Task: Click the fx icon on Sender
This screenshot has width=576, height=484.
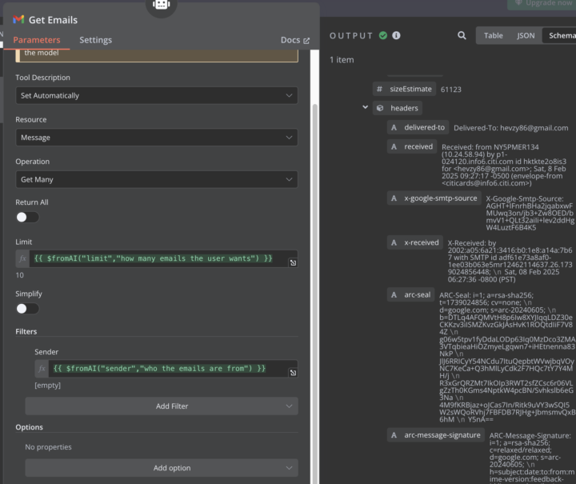Action: pos(42,369)
